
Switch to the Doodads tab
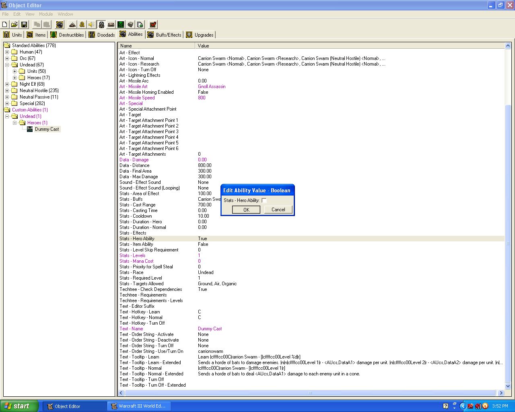coord(102,35)
